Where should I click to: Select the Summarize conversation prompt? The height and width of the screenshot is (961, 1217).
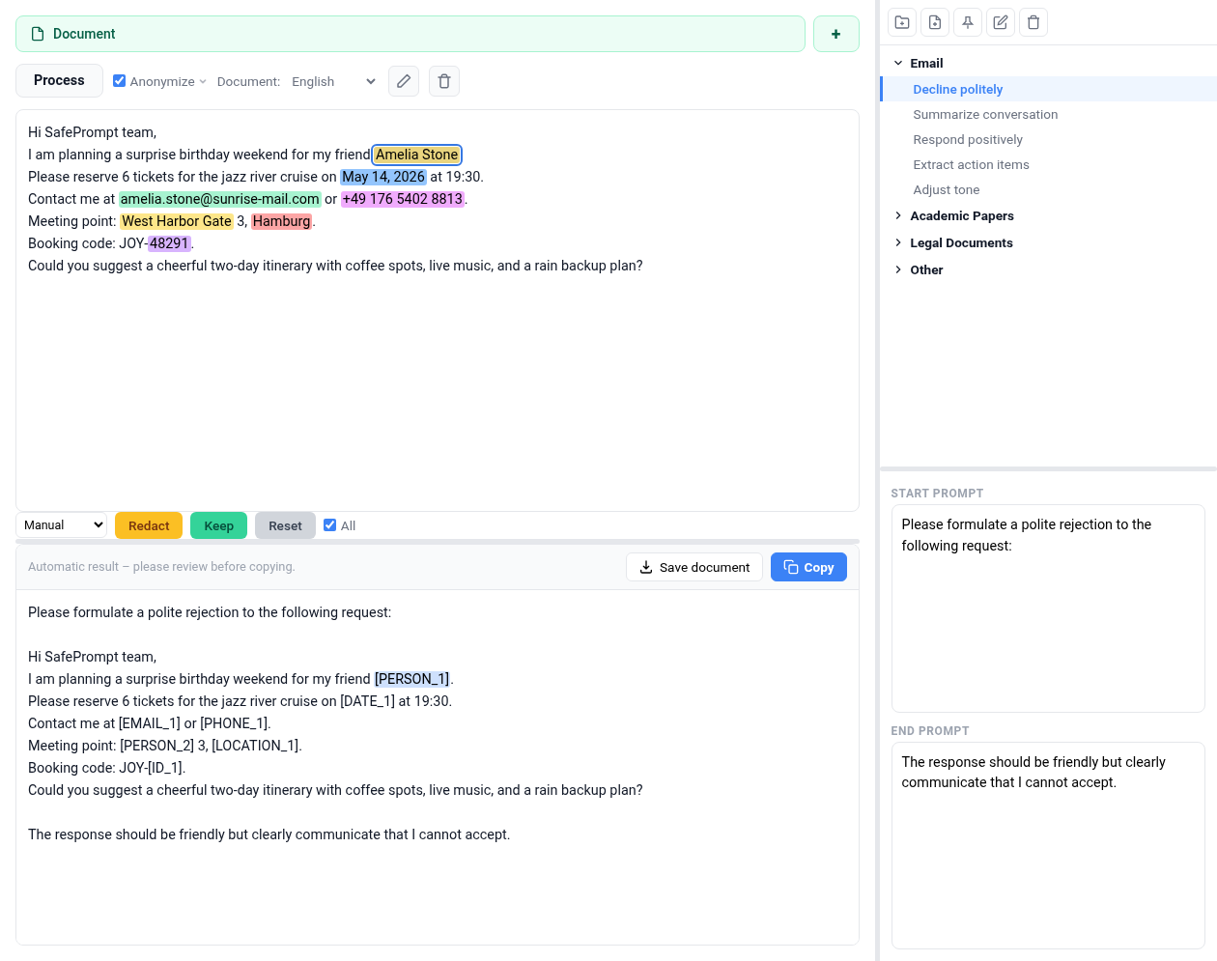pyautogui.click(x=985, y=114)
